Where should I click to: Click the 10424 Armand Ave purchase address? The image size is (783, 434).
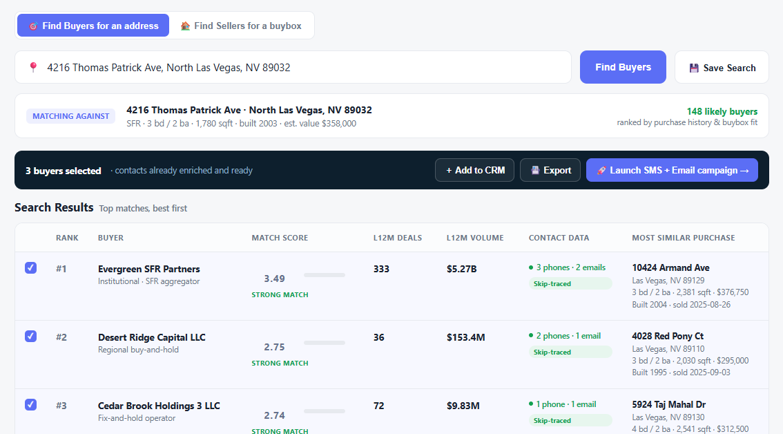point(670,268)
